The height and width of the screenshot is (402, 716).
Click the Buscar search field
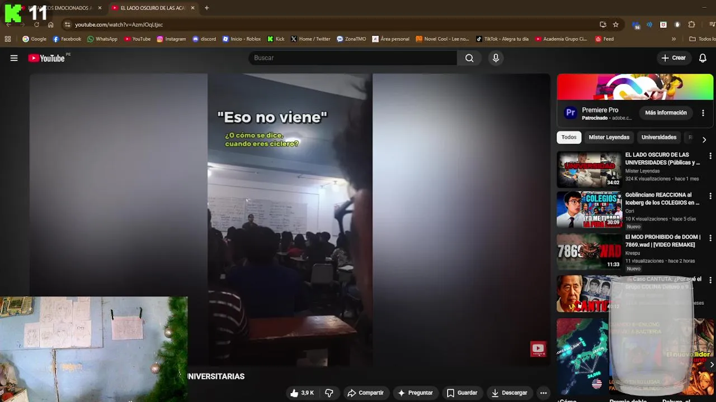[352, 58]
